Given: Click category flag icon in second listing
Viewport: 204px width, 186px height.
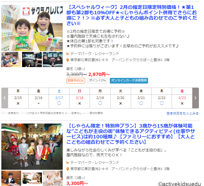Looking at the screenshot, I should 68,162.
